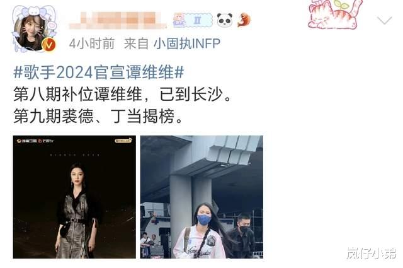
Task: Click the koi fish badge icon
Action: click(x=244, y=20)
